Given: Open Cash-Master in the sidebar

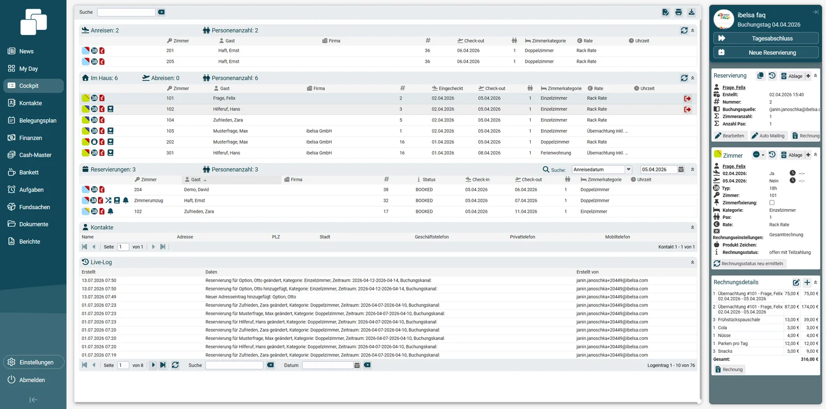Looking at the screenshot, I should (x=33, y=155).
